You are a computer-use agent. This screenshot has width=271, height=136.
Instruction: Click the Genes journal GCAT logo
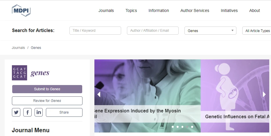pyautogui.click(x=19, y=73)
